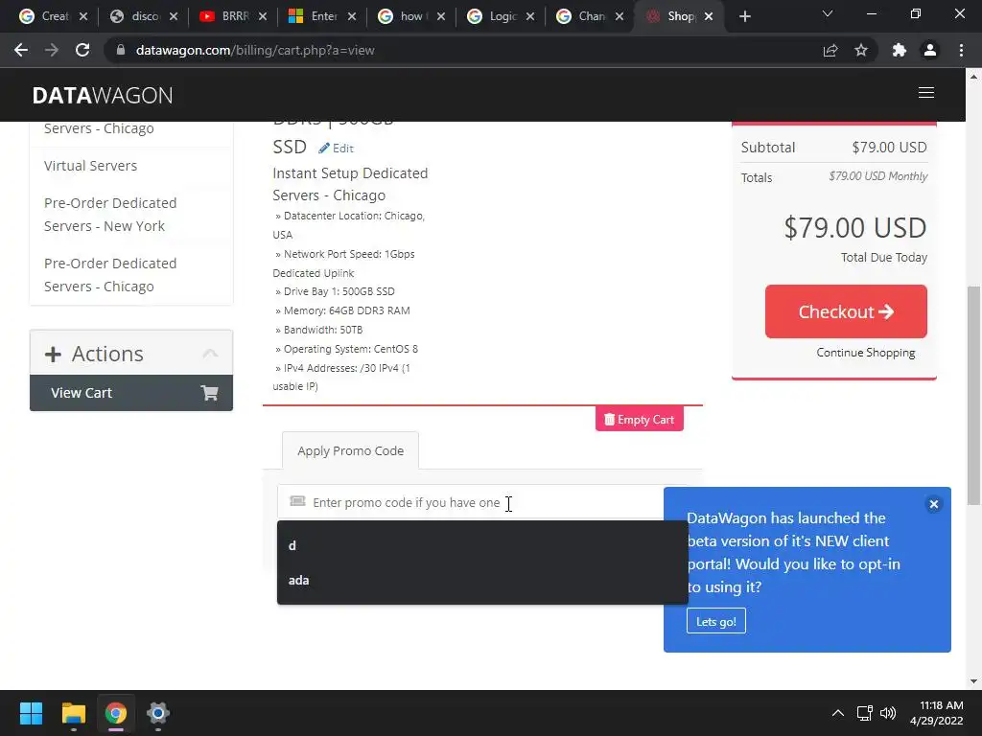Image resolution: width=982 pixels, height=736 pixels.
Task: Click the plus icon beside Actions
Action: pos(54,355)
